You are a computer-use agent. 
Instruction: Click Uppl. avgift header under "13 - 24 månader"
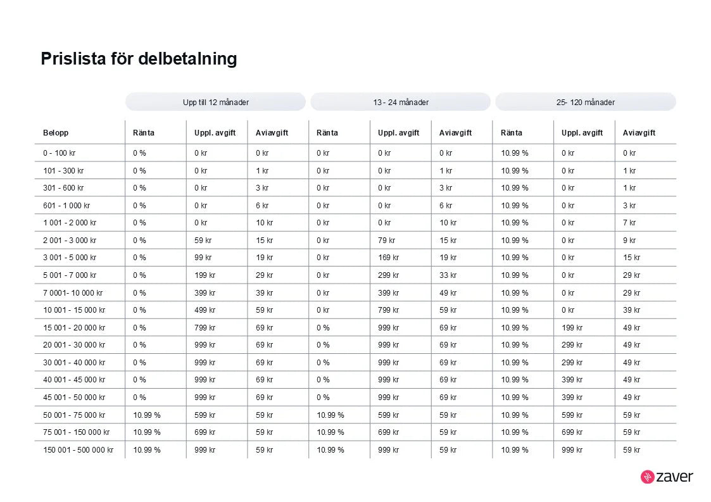click(398, 133)
